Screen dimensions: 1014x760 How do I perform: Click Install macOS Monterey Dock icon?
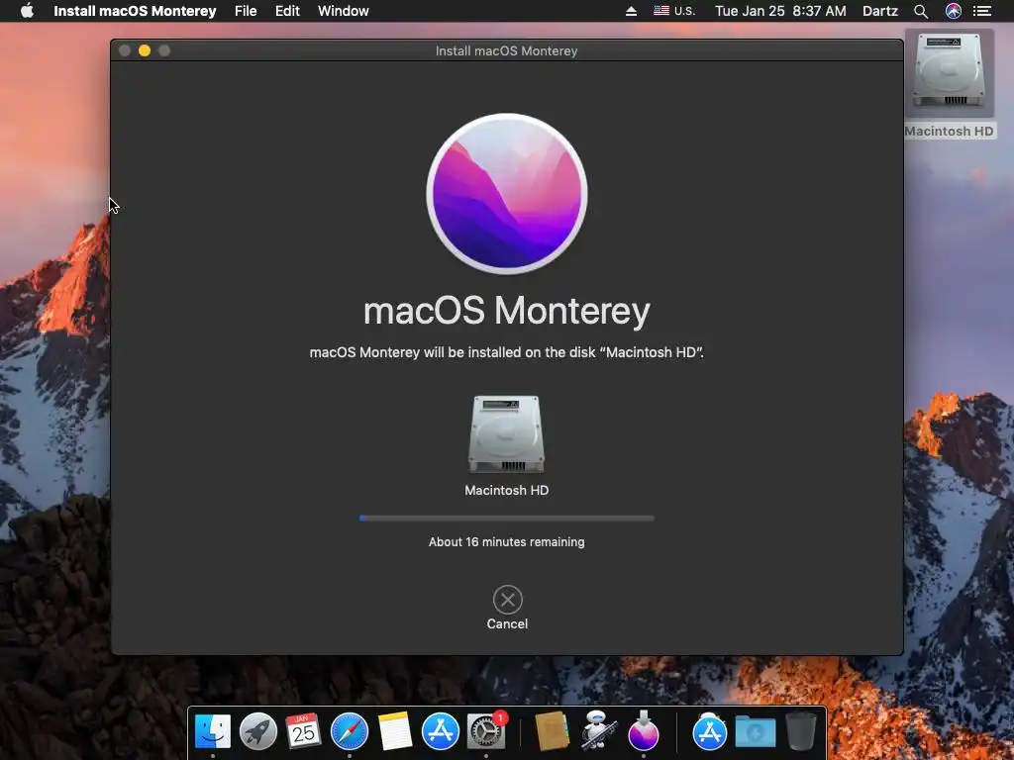point(644,731)
